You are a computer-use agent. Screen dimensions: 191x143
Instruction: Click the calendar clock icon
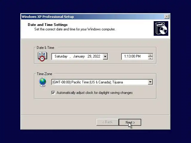point(42,56)
